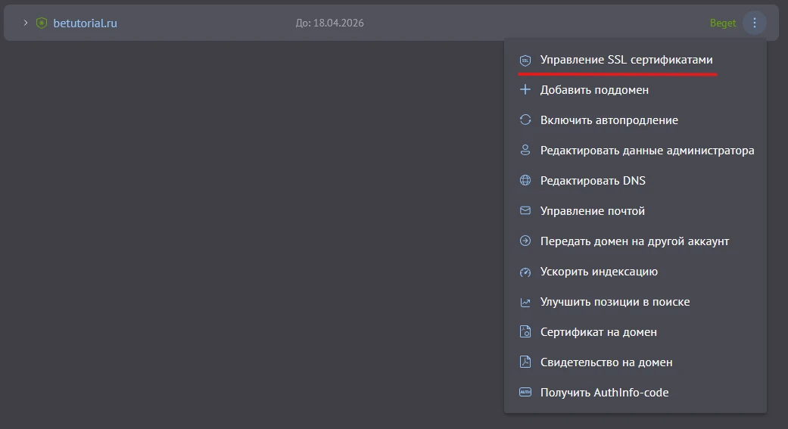
Task: Click the speedometer indexing icon
Action: (x=525, y=272)
